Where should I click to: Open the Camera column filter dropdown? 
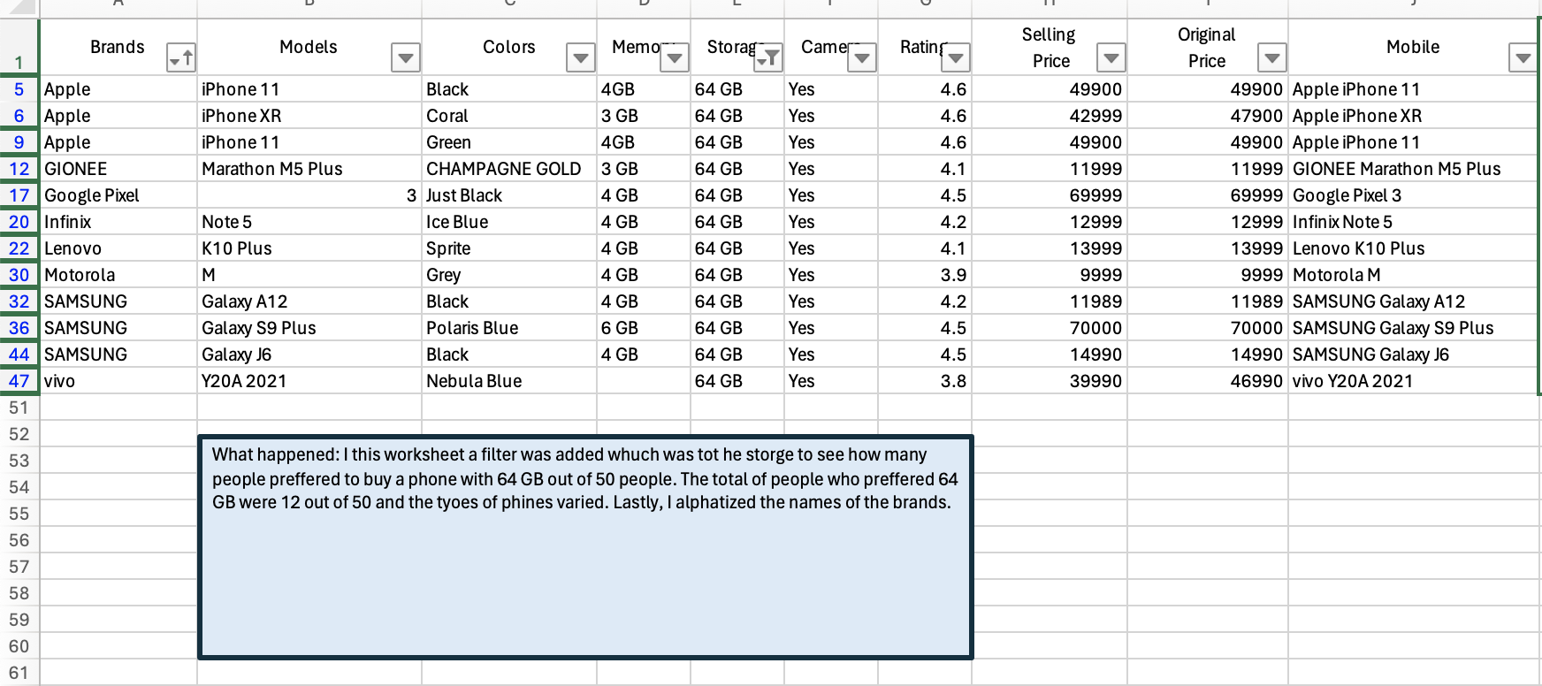[x=862, y=59]
